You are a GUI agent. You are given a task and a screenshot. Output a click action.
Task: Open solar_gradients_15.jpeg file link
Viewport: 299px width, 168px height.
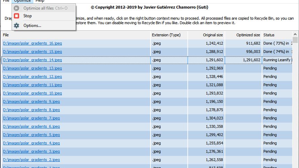[32, 52]
